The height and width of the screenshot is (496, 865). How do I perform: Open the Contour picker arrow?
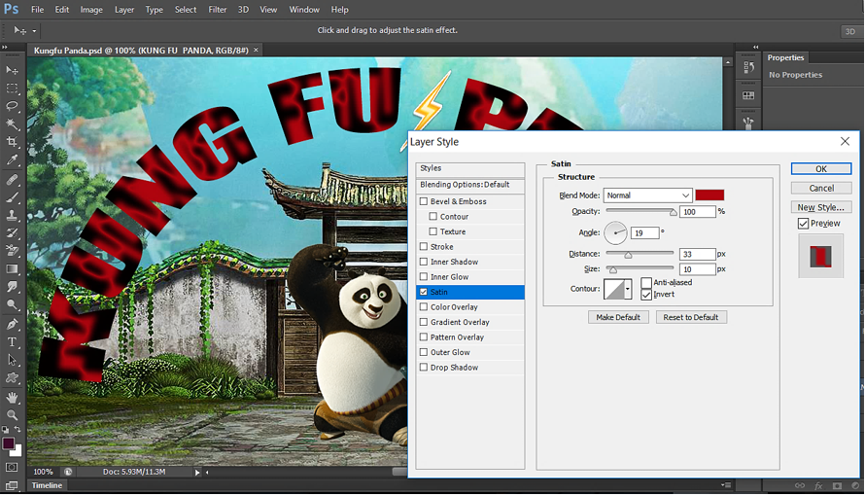(628, 289)
